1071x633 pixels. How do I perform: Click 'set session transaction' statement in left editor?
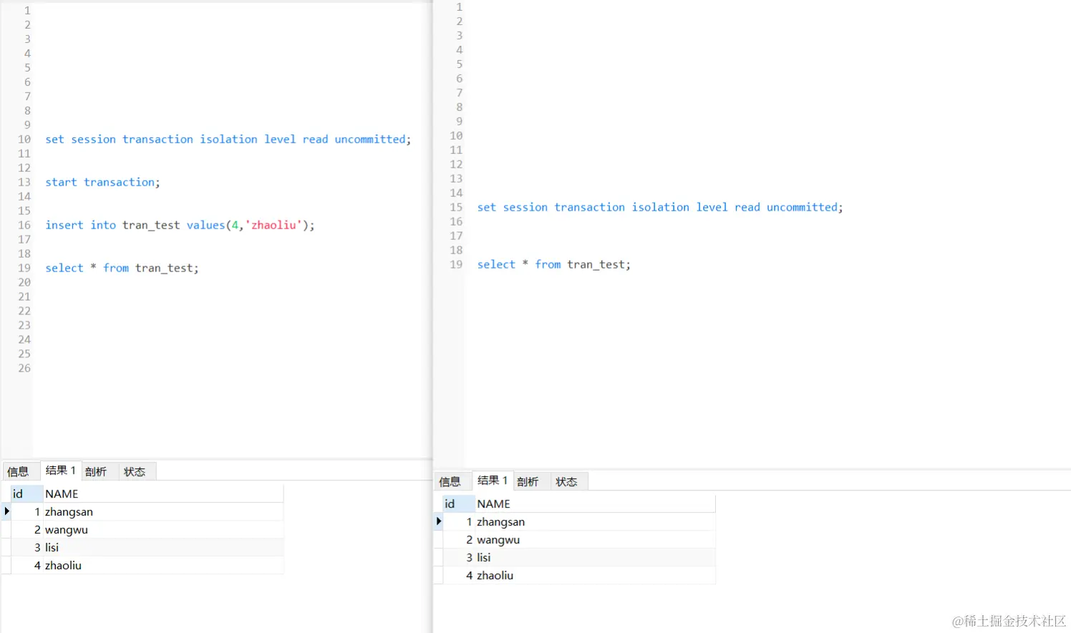pos(228,140)
